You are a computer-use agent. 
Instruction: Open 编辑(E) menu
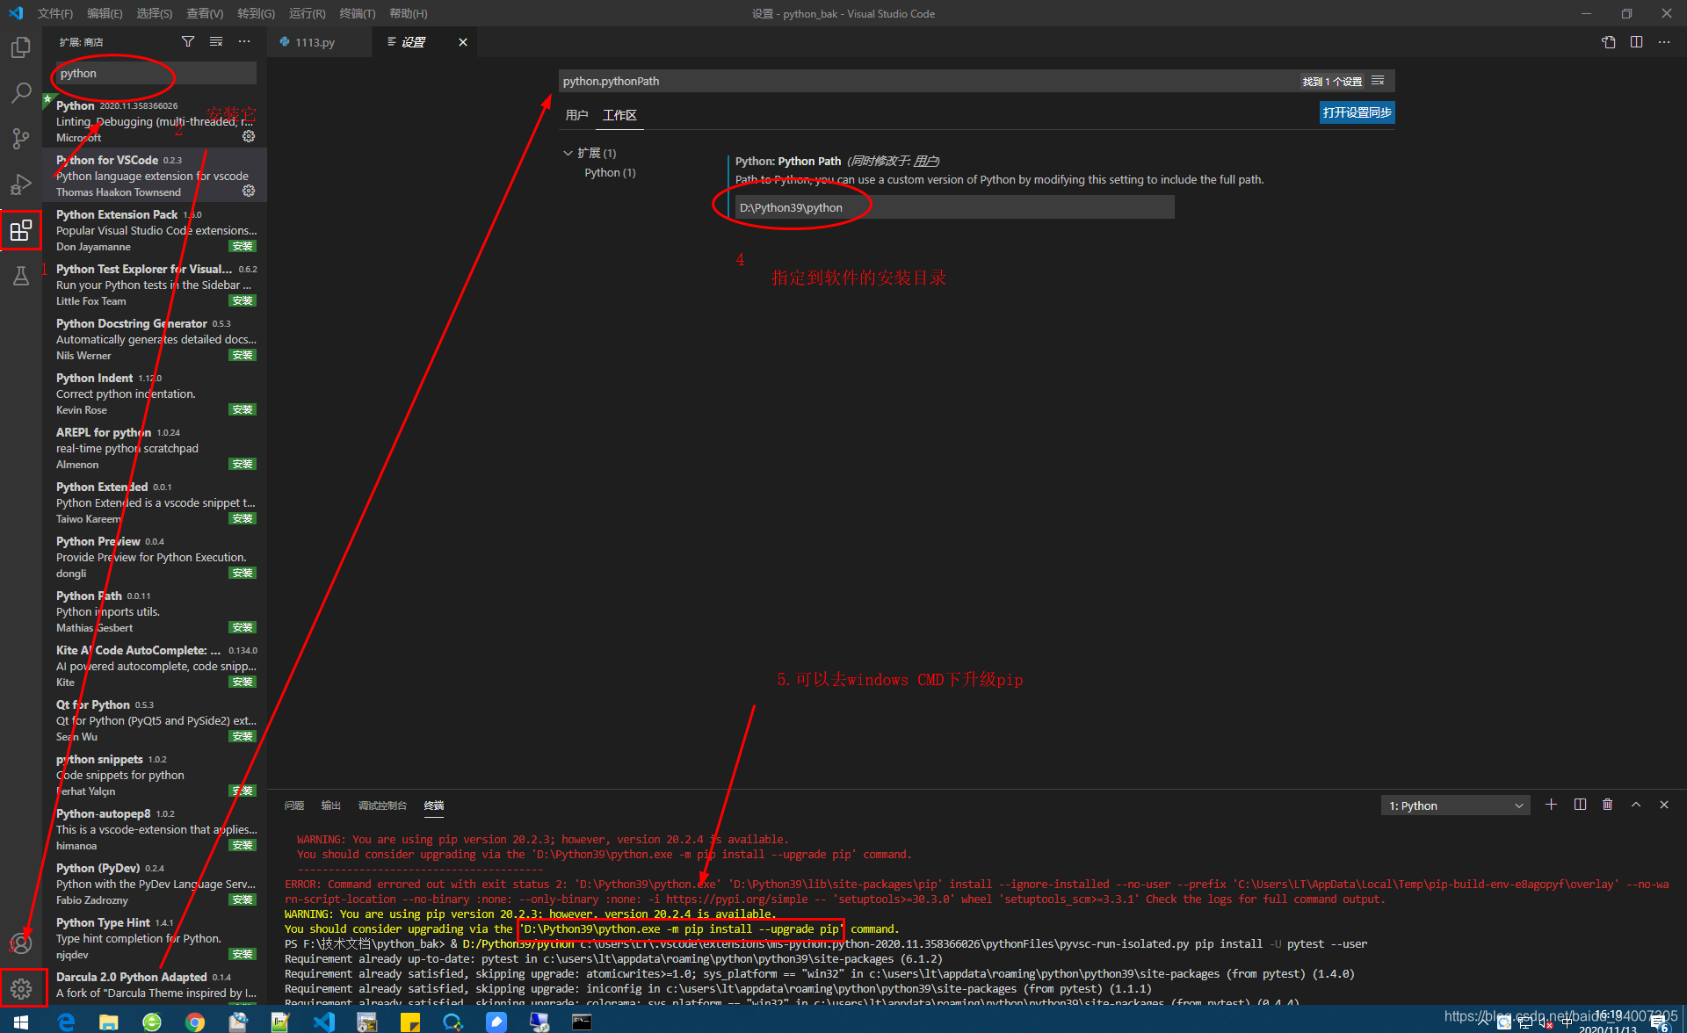tap(105, 13)
